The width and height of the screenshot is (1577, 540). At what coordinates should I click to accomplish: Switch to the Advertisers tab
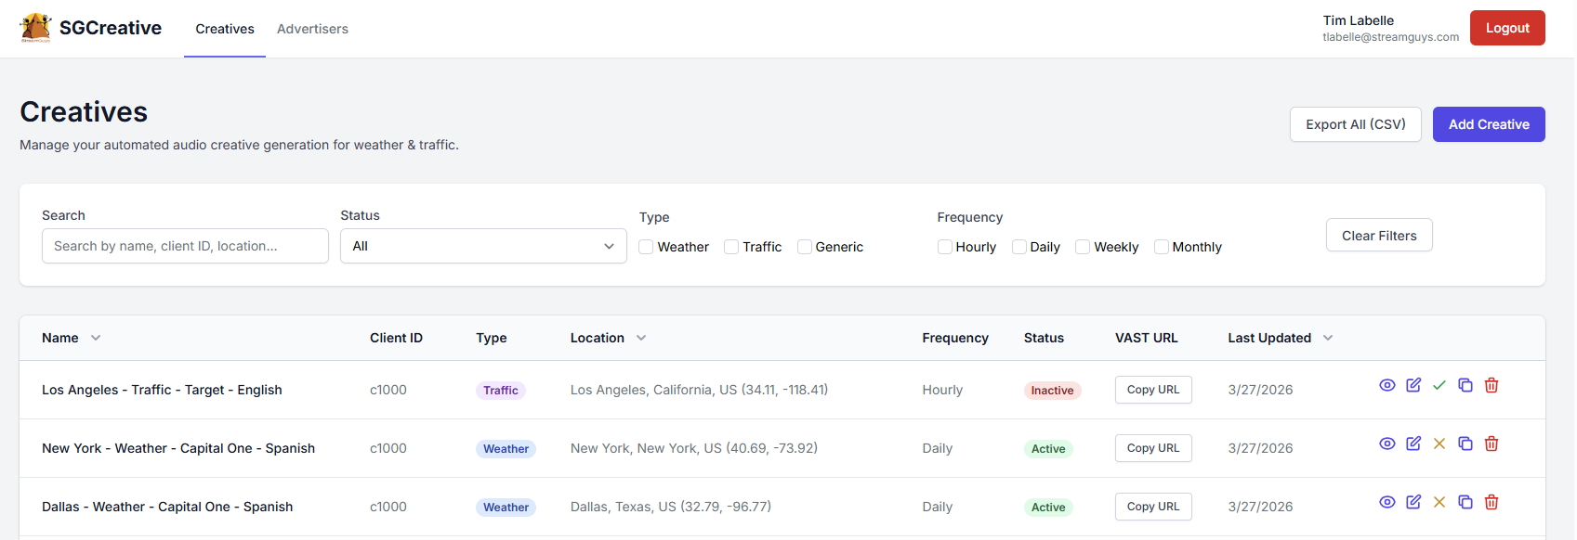point(312,29)
